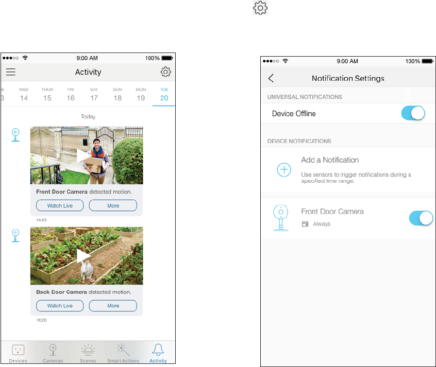The image size is (436, 367).
Task: Tap the 'Today' heading
Action: click(x=88, y=117)
